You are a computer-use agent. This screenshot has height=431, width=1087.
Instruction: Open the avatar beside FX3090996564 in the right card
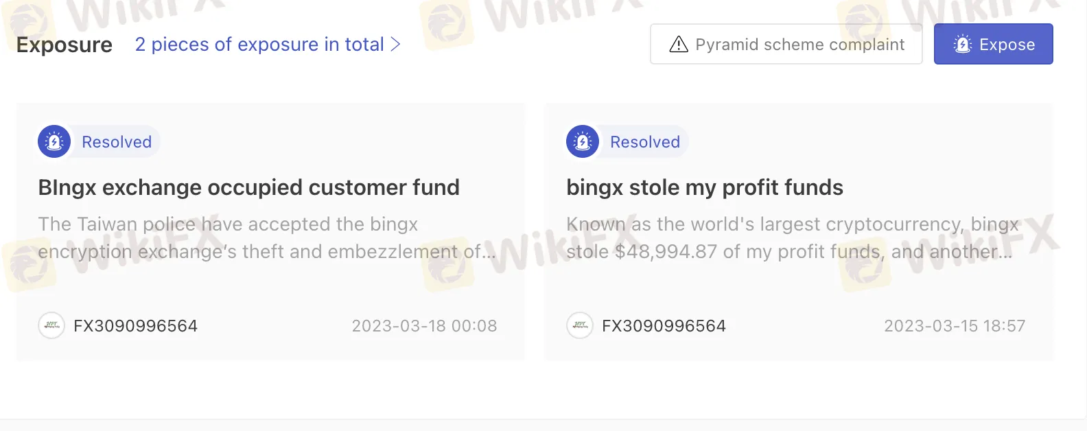coord(580,325)
